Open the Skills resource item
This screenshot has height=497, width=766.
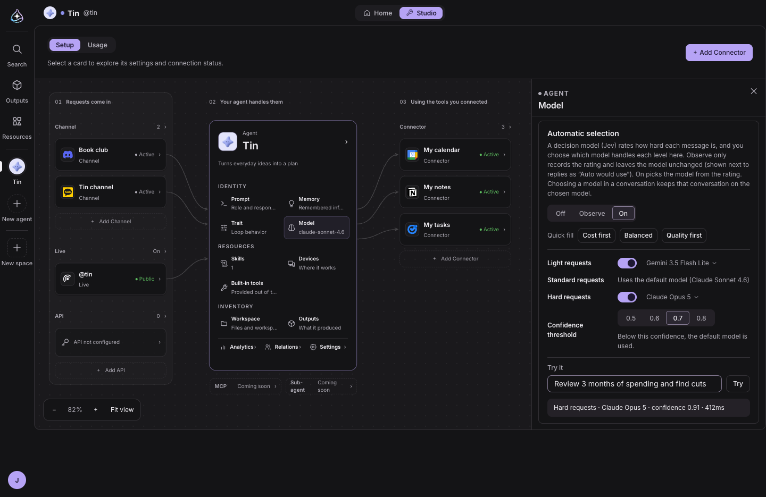pyautogui.click(x=248, y=263)
